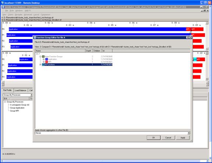Image resolution: width=212 pixels, height=163 pixels.
Task: Click the Major Function Groups group icon
Action: click(43, 56)
